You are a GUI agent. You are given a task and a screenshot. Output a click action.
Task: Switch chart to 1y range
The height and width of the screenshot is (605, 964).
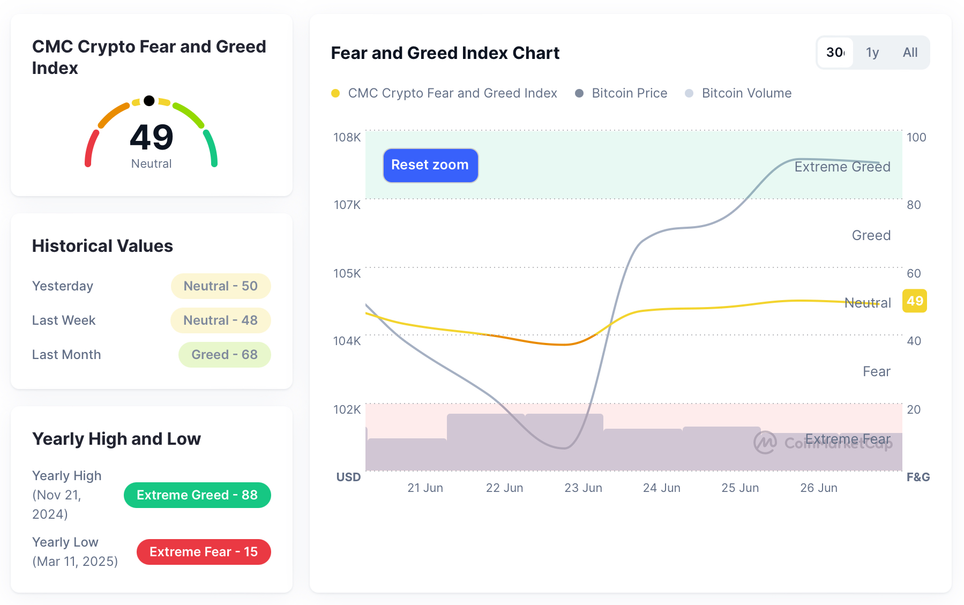[872, 53]
